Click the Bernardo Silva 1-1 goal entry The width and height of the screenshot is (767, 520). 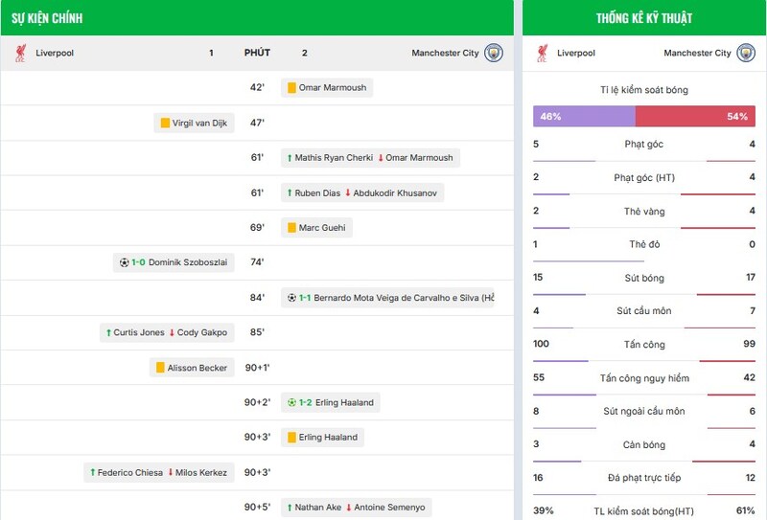click(388, 298)
